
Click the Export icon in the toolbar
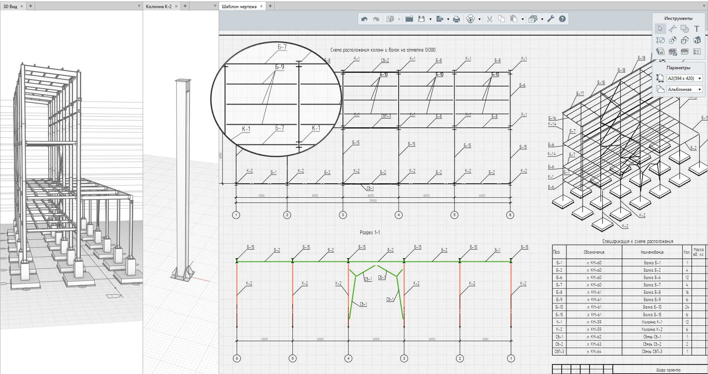click(x=440, y=19)
